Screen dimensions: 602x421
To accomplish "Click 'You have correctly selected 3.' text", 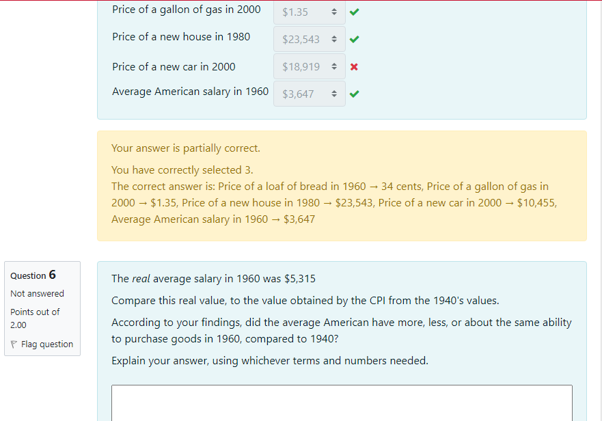I will tap(182, 170).
